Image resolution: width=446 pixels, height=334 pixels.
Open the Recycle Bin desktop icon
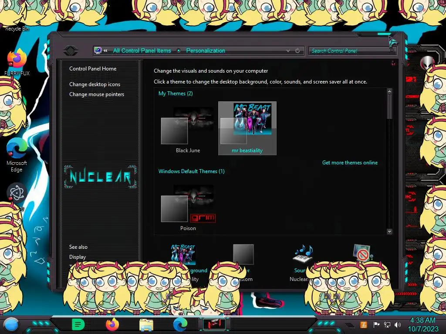17,28
